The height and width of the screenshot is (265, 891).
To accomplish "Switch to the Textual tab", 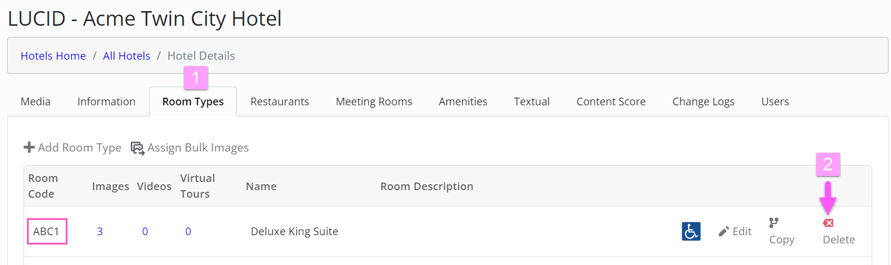I will tap(532, 102).
